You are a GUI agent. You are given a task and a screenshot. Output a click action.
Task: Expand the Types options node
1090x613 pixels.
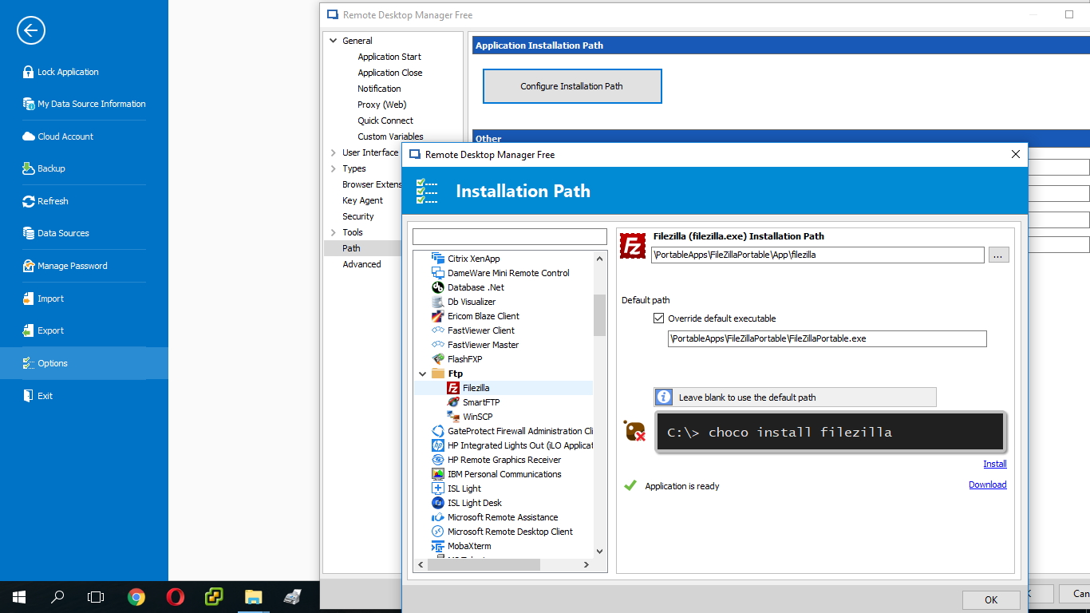tap(334, 168)
